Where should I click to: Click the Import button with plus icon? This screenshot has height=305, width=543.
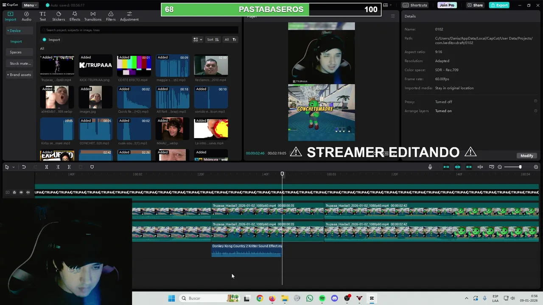(x=51, y=40)
